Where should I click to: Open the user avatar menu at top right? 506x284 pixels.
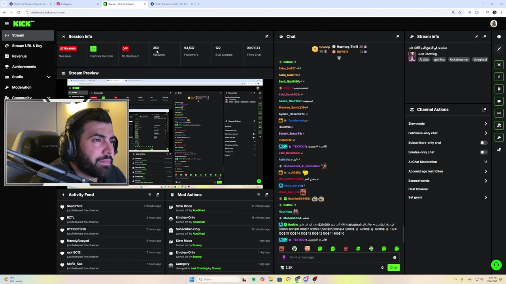(x=494, y=24)
